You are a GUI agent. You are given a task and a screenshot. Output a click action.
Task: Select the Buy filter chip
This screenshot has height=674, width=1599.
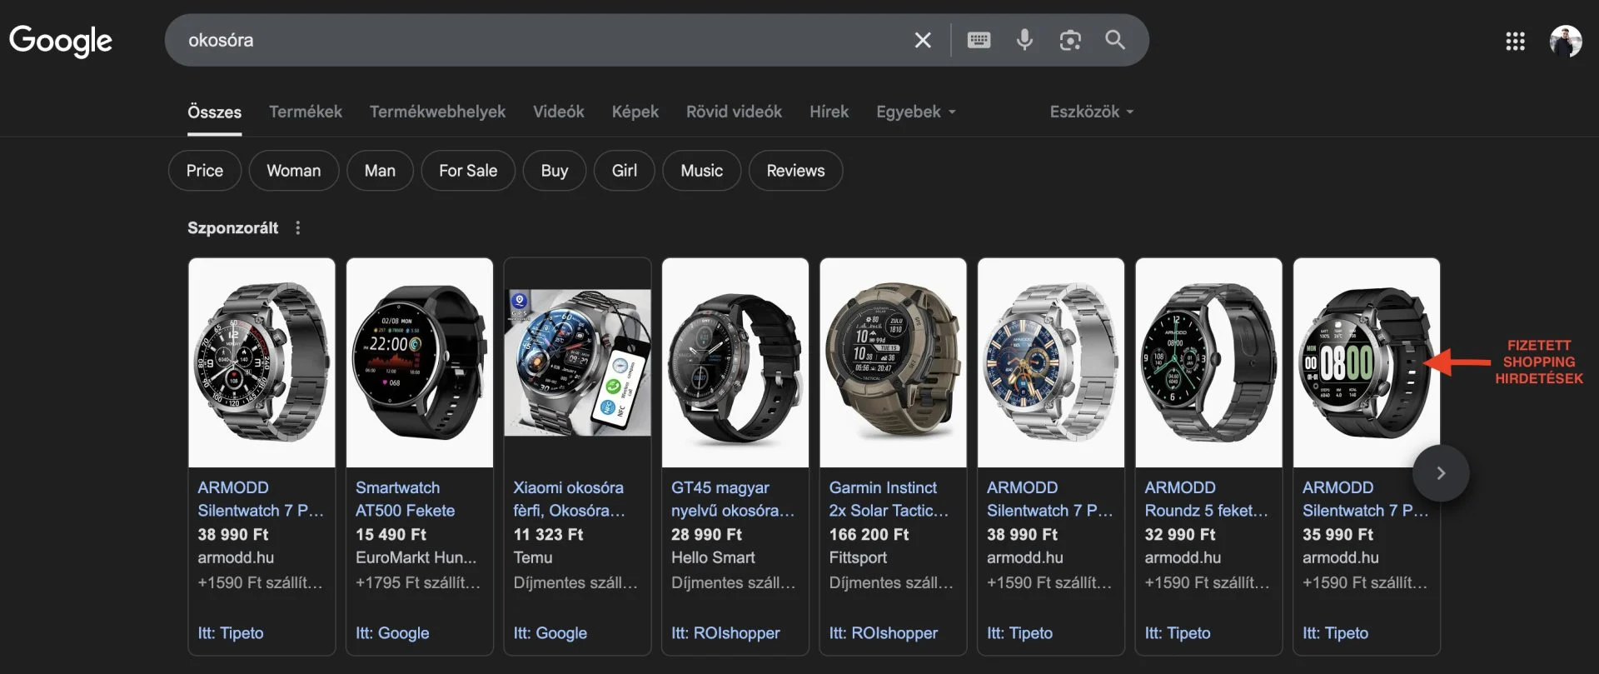555,171
